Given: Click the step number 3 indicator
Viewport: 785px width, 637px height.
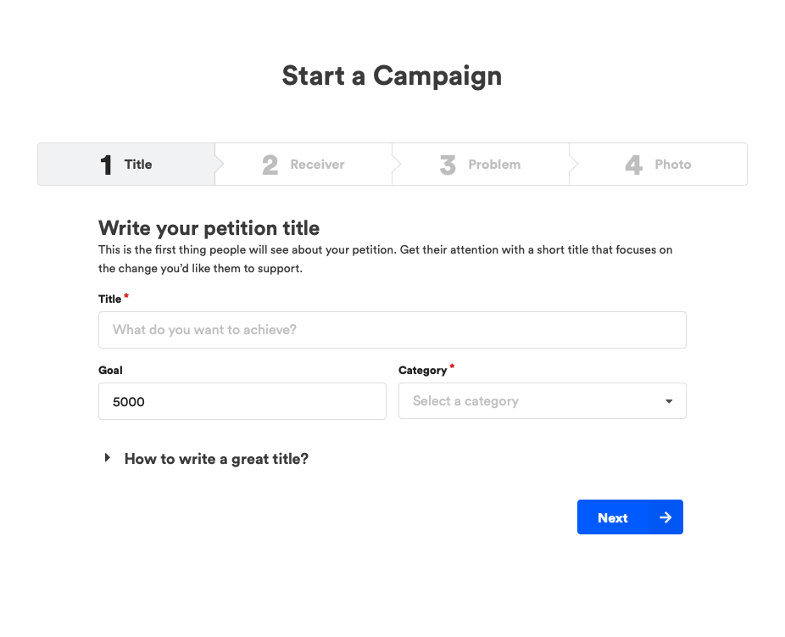Looking at the screenshot, I should click(448, 165).
